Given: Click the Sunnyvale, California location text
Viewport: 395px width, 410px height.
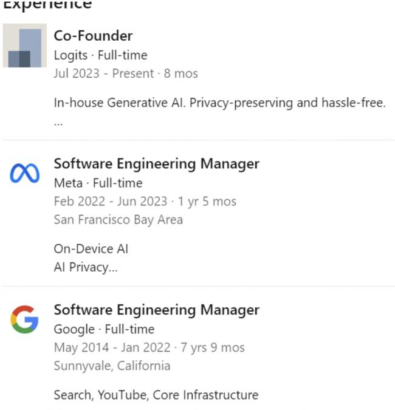Looking at the screenshot, I should [112, 366].
